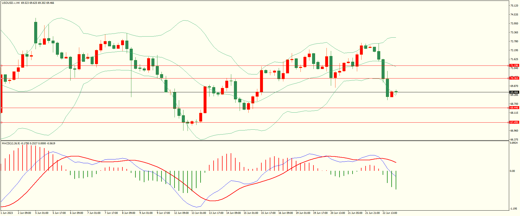The height and width of the screenshot is (216, 520).
Task: Click the 12 Jun 09:00 time label
Action: point(181,213)
